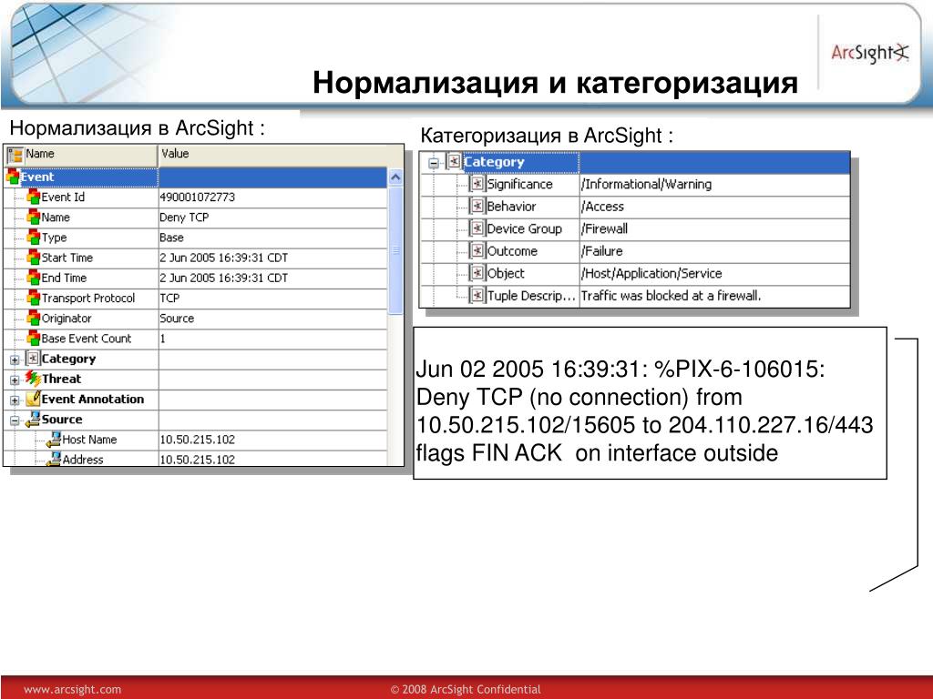
Task: Select the /Access behavior value
Action: (x=603, y=207)
